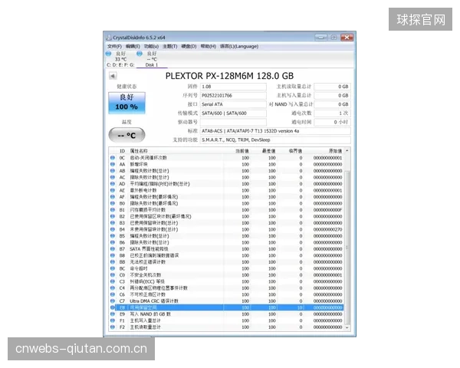The width and height of the screenshot is (460, 368).
Task: Click the status dot of attribute AD
Action: (x=113, y=184)
